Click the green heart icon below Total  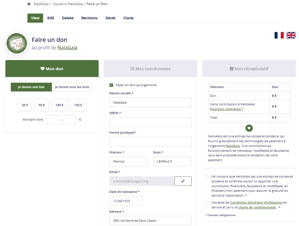(x=249, y=128)
